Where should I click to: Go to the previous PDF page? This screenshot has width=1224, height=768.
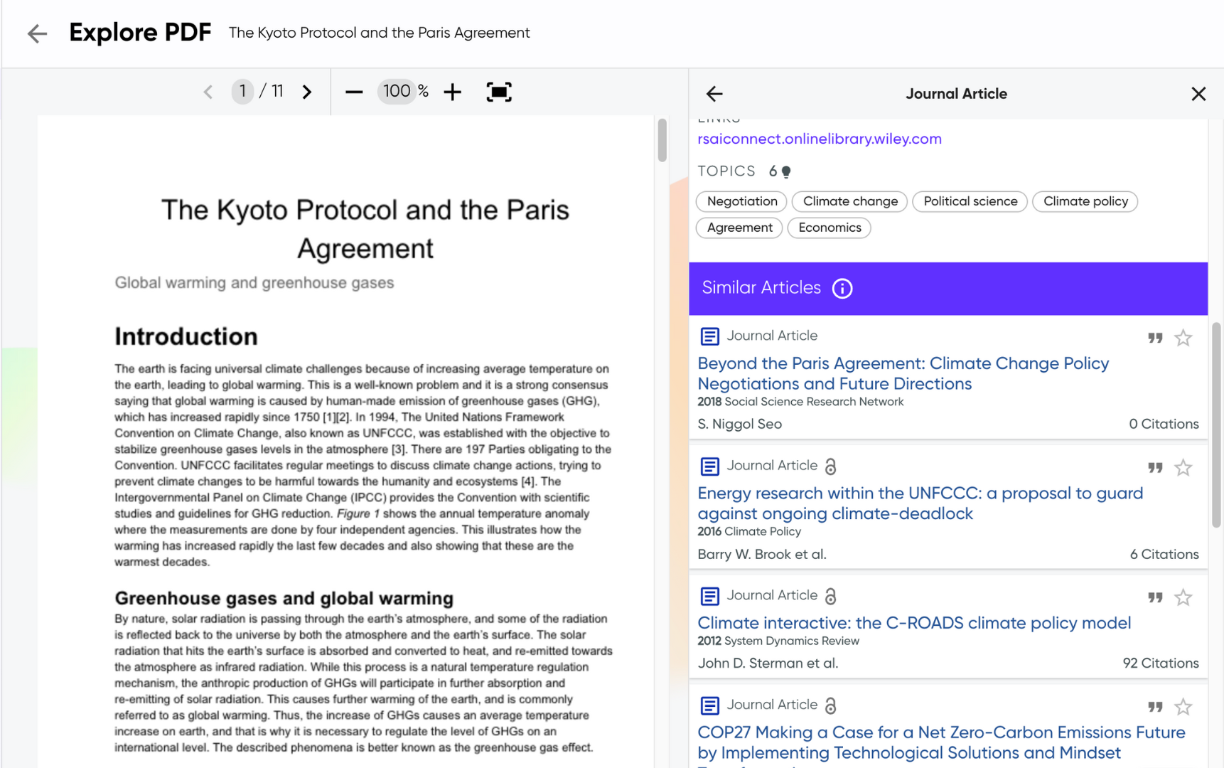208,92
